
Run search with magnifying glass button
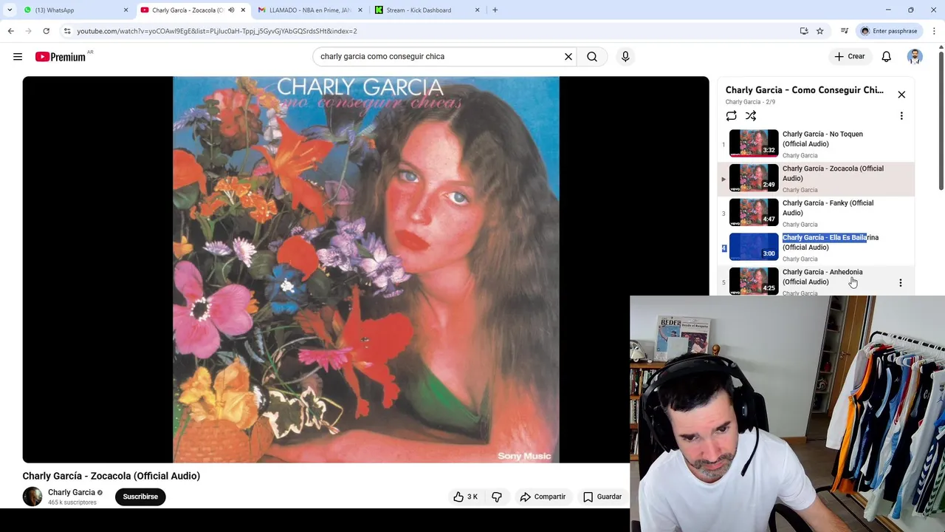point(592,56)
